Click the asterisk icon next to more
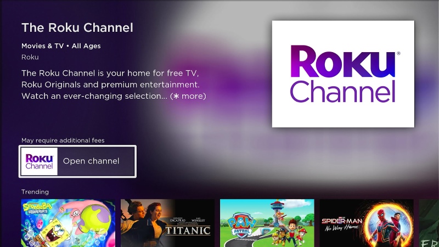 pos(176,96)
